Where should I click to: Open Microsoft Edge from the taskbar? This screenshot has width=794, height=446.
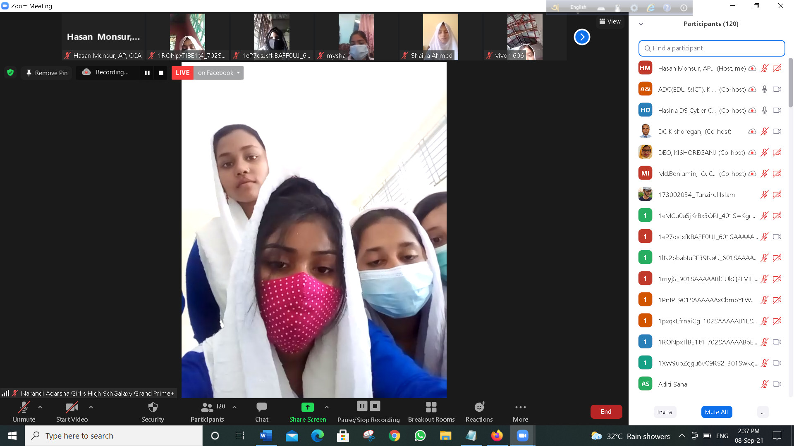coord(317,436)
